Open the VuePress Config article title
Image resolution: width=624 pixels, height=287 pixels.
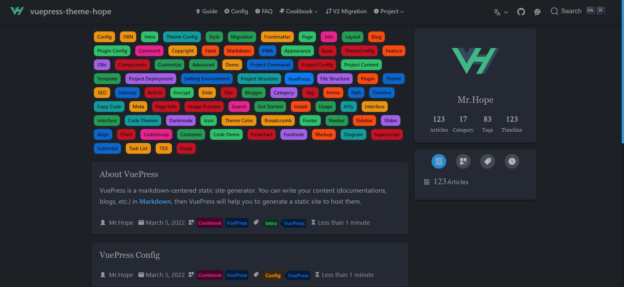click(130, 255)
